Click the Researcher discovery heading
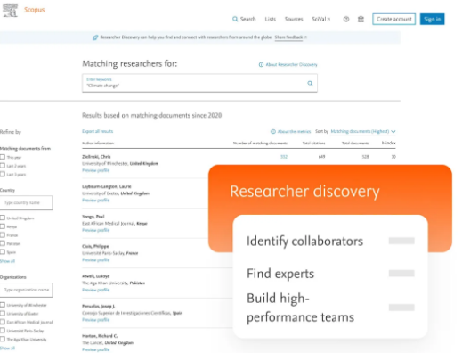 304,192
